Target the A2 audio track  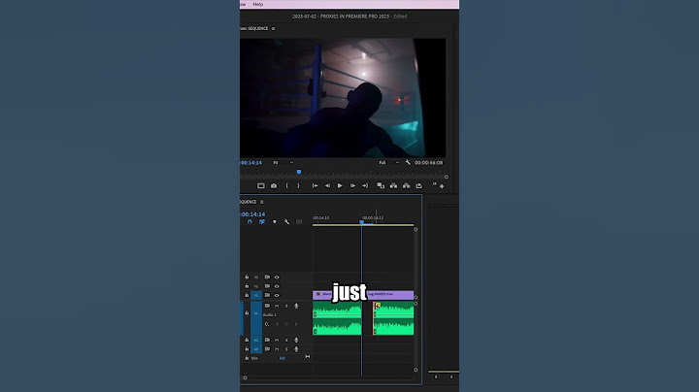[256, 340]
